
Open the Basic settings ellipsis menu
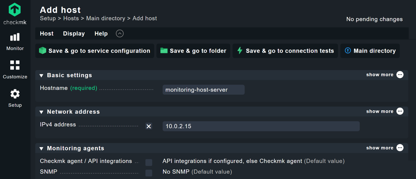tap(400, 75)
